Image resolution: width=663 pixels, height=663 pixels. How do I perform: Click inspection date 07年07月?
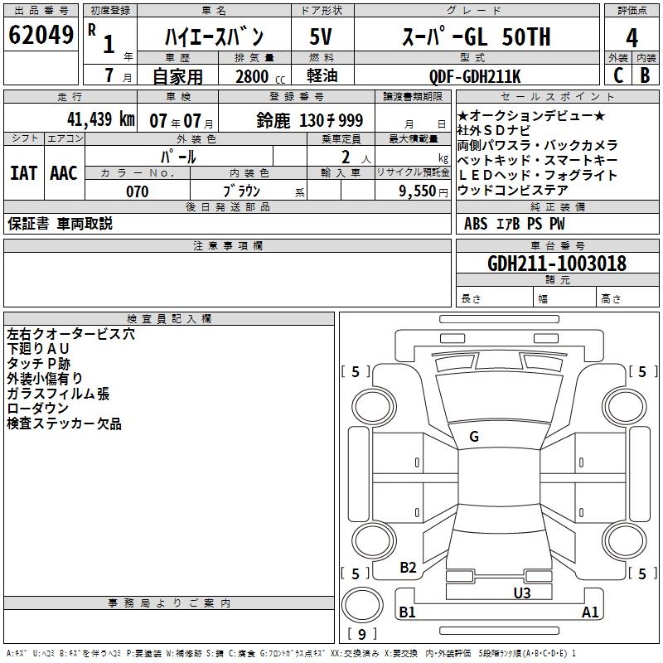[181, 121]
